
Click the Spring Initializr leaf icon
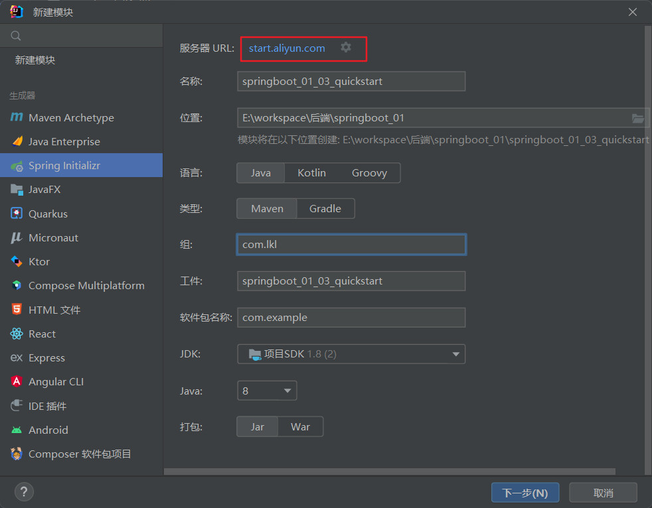(x=17, y=166)
